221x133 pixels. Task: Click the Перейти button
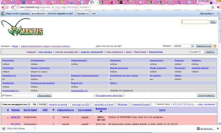click(210, 52)
